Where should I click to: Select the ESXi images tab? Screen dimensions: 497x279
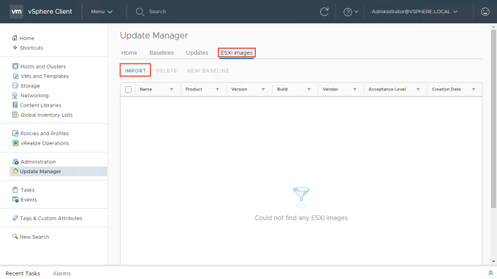237,53
